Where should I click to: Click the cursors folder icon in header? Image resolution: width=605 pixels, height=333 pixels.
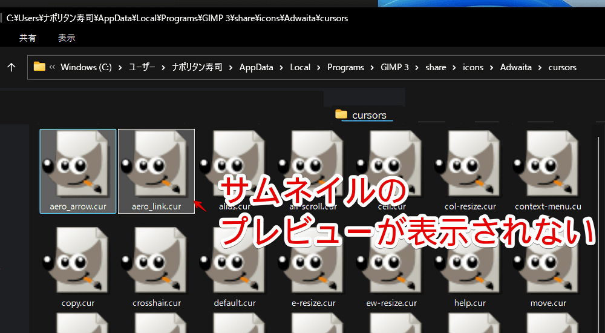[x=341, y=114]
